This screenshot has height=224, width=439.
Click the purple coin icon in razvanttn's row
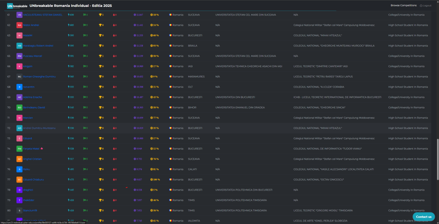(x=135, y=87)
